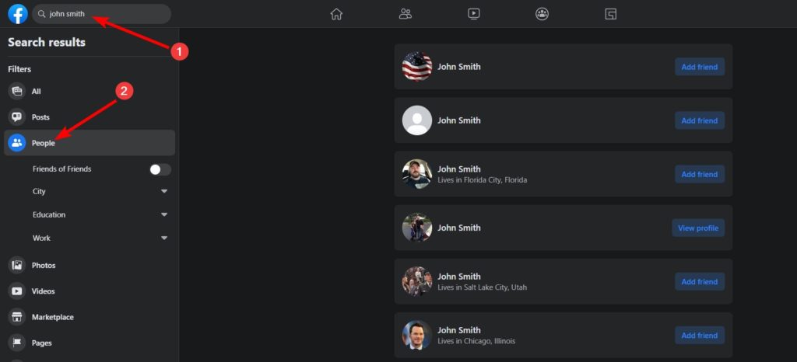This screenshot has height=362, width=797.
Task: Select the All filter
Action: [x=36, y=92]
